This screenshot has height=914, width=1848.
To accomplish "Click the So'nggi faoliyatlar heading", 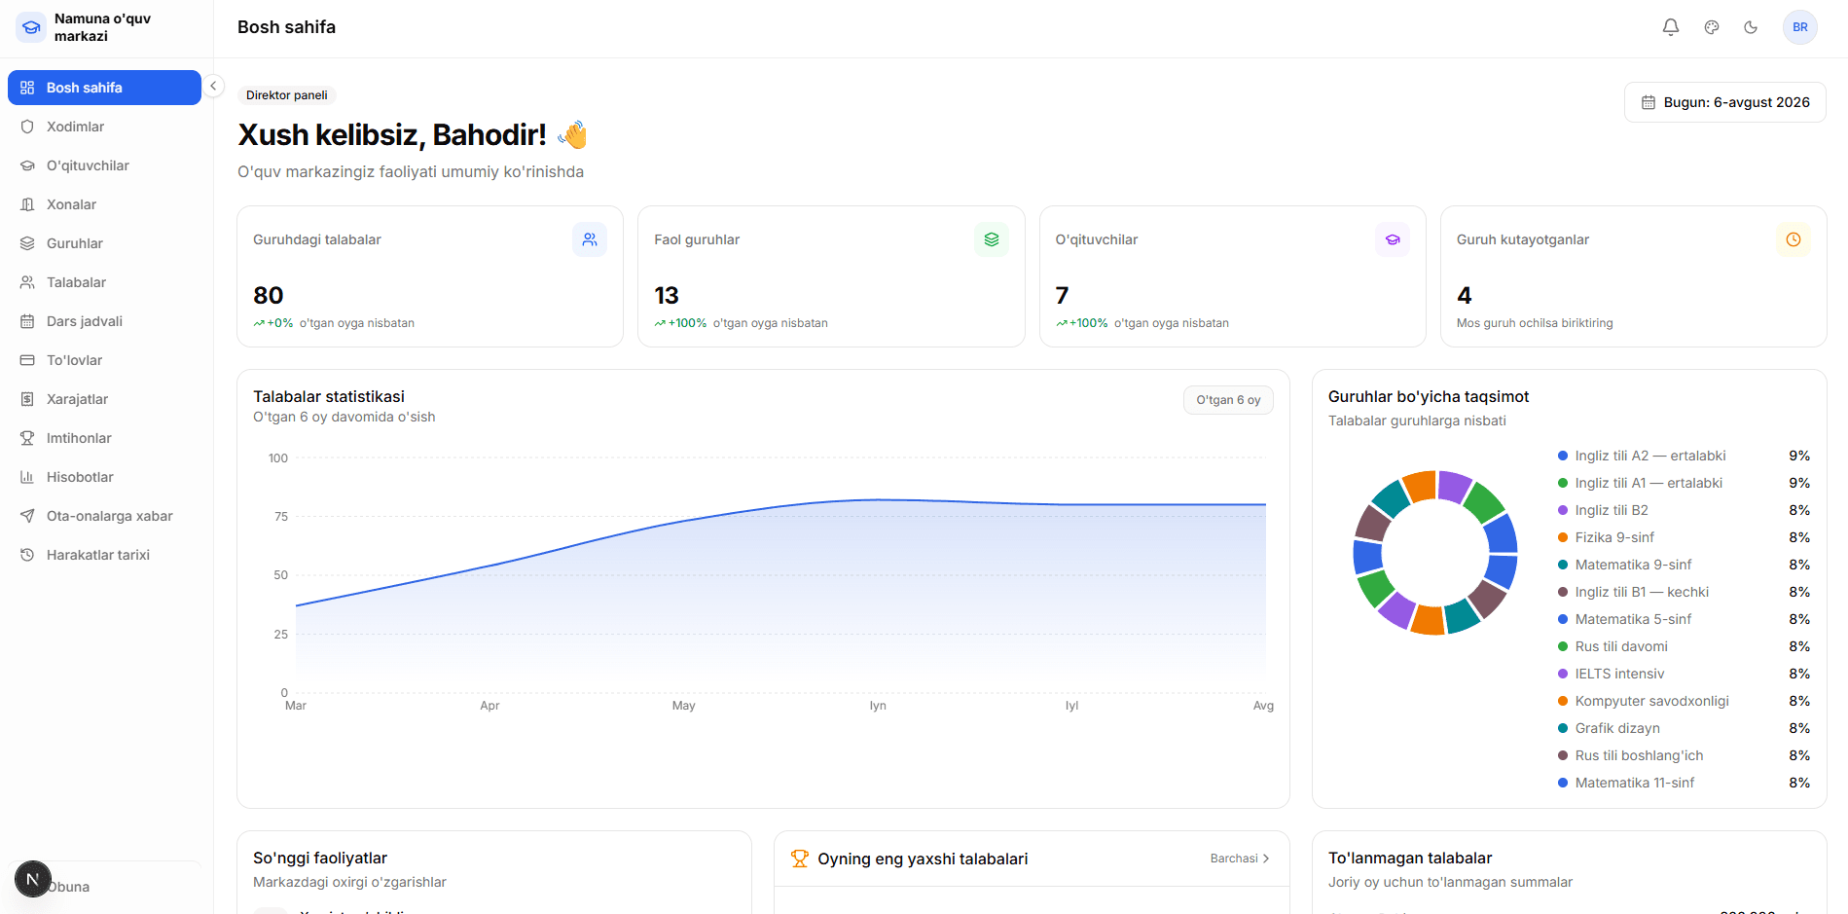I will (x=320, y=858).
